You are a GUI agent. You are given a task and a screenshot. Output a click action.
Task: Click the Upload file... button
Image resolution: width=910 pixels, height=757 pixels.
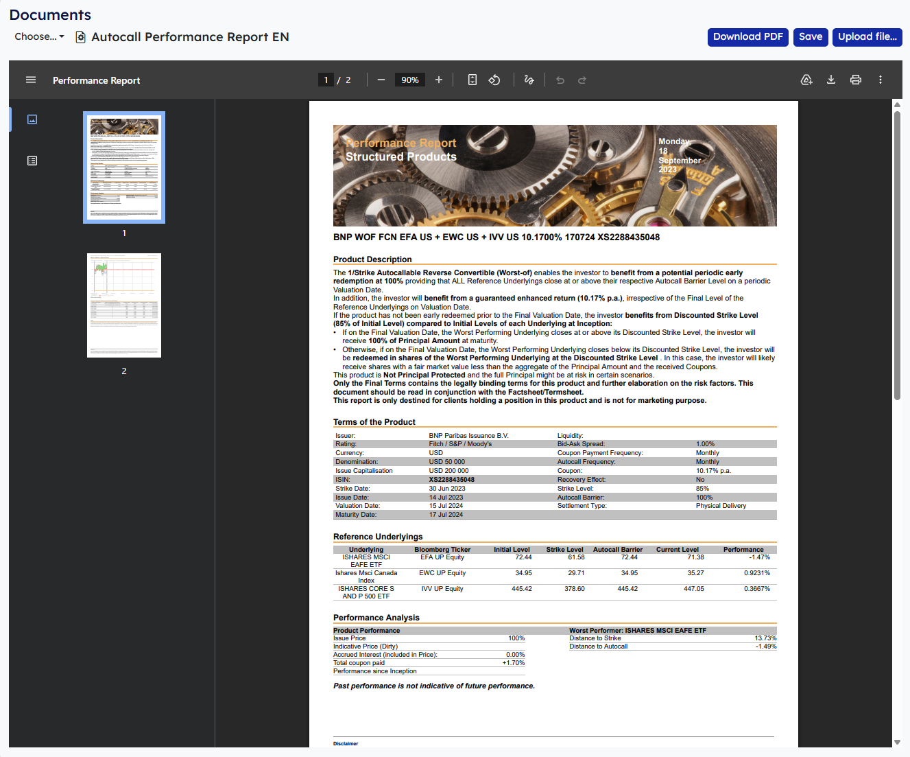[867, 37]
